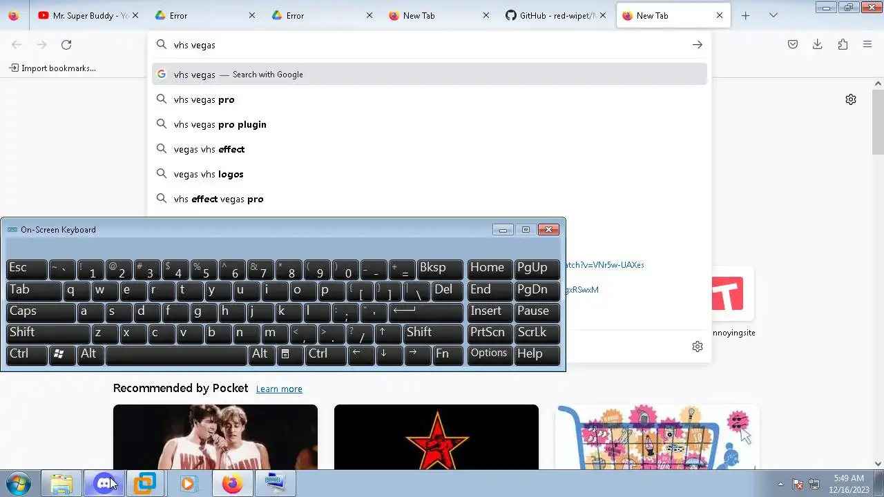Click the Windows logo key on keyboard
This screenshot has height=497, width=884.
[62, 354]
